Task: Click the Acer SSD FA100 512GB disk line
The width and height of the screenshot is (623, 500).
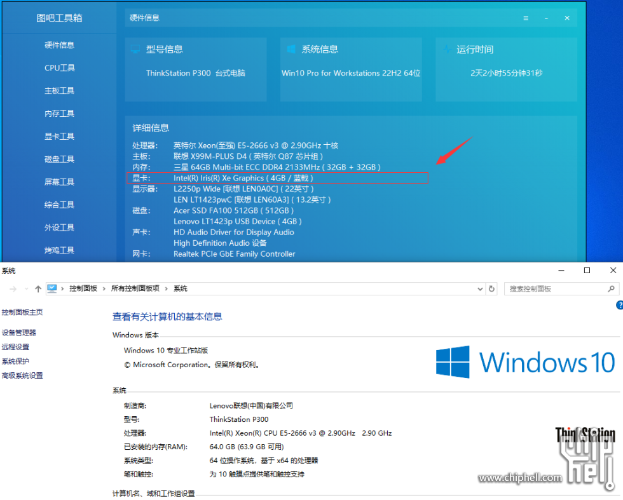Action: click(x=234, y=210)
